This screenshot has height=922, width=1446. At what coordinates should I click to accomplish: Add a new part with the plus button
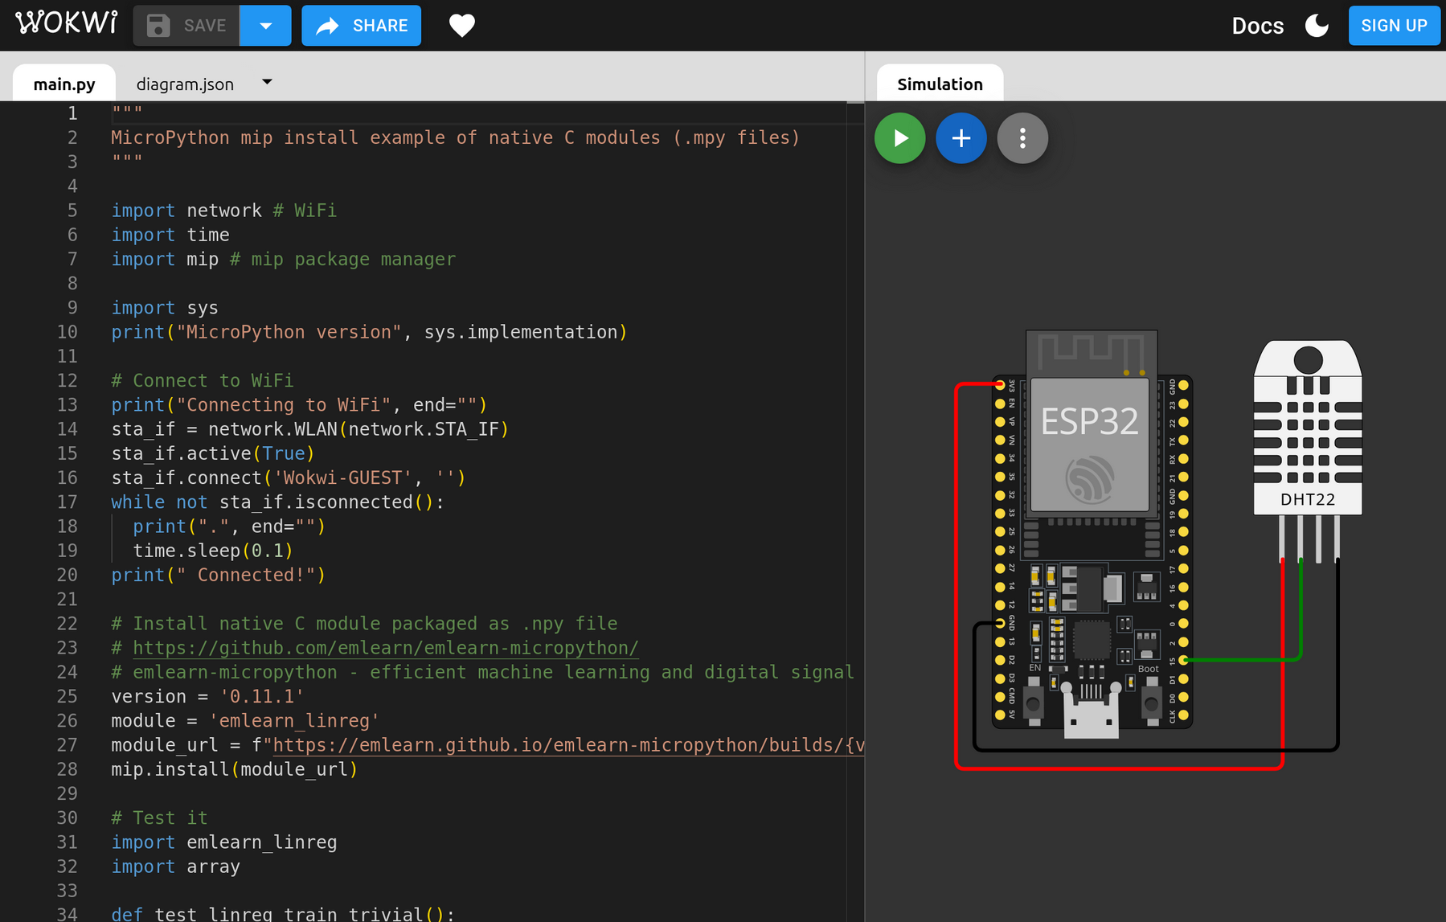[961, 138]
